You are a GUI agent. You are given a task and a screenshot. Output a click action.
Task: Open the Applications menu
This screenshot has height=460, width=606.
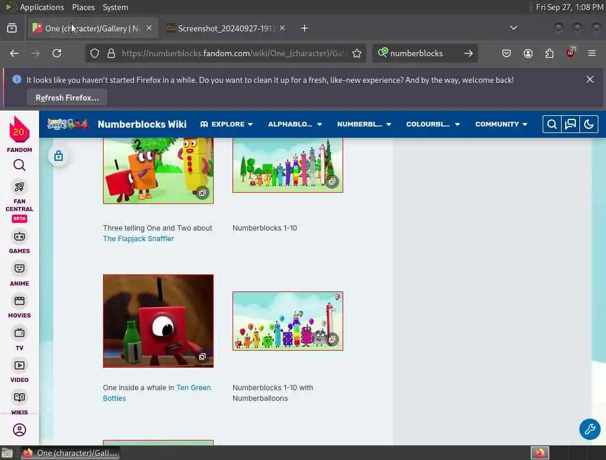point(35,7)
